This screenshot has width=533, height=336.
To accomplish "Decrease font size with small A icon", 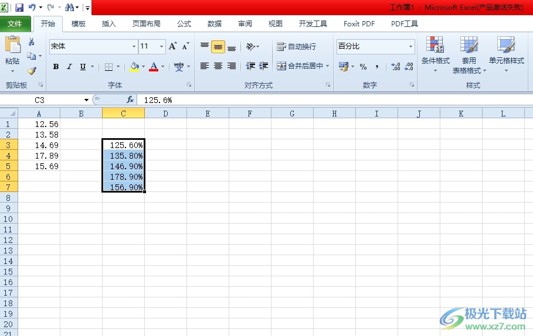I will (186, 46).
